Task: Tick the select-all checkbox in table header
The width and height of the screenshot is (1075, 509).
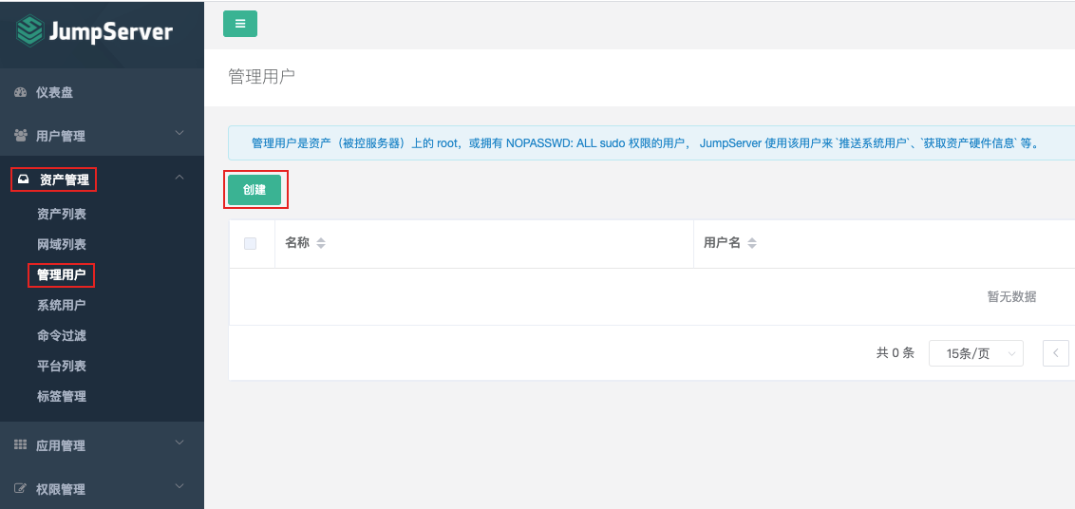Action: pos(251,243)
